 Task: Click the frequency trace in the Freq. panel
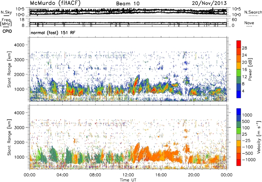coord(128,23)
